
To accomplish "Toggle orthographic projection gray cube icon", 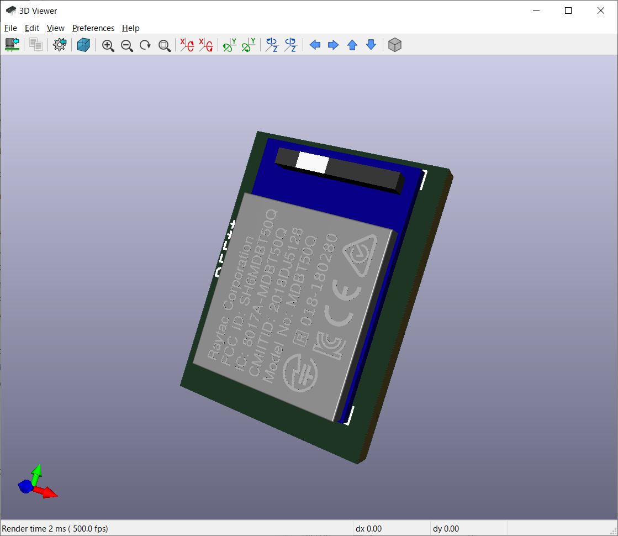I will tap(394, 45).
